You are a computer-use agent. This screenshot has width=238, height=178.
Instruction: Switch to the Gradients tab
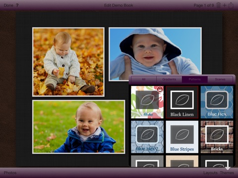click(169, 80)
